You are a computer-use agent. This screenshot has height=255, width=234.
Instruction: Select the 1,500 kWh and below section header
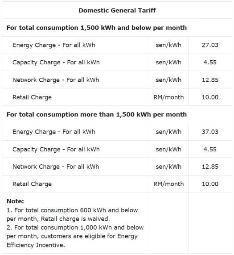(x=97, y=28)
